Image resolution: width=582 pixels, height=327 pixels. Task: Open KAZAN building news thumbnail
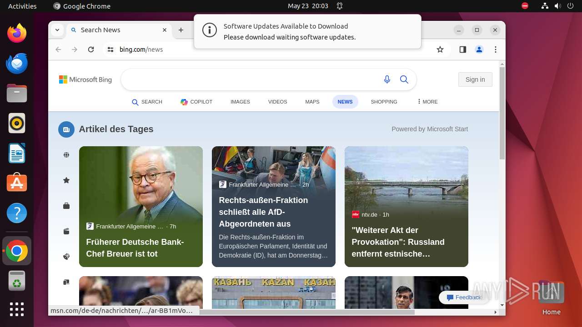[x=274, y=292]
